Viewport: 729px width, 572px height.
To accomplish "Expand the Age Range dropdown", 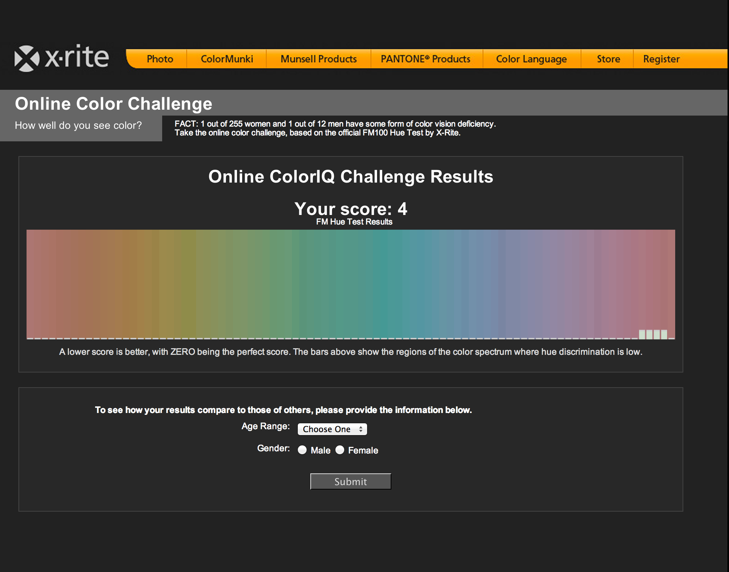I will coord(332,429).
